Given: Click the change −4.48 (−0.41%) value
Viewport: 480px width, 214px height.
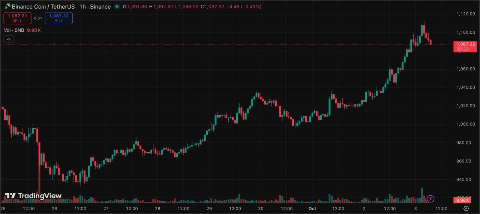Looking at the screenshot, I should pos(244,7).
